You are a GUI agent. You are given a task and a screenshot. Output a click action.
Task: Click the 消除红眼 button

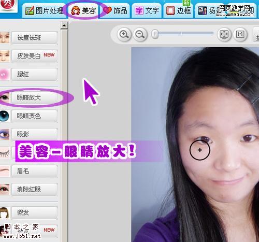click(x=35, y=190)
